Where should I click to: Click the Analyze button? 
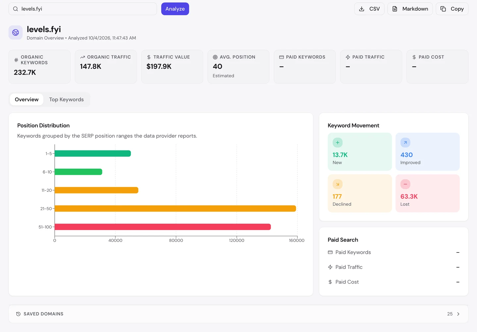[x=175, y=9]
